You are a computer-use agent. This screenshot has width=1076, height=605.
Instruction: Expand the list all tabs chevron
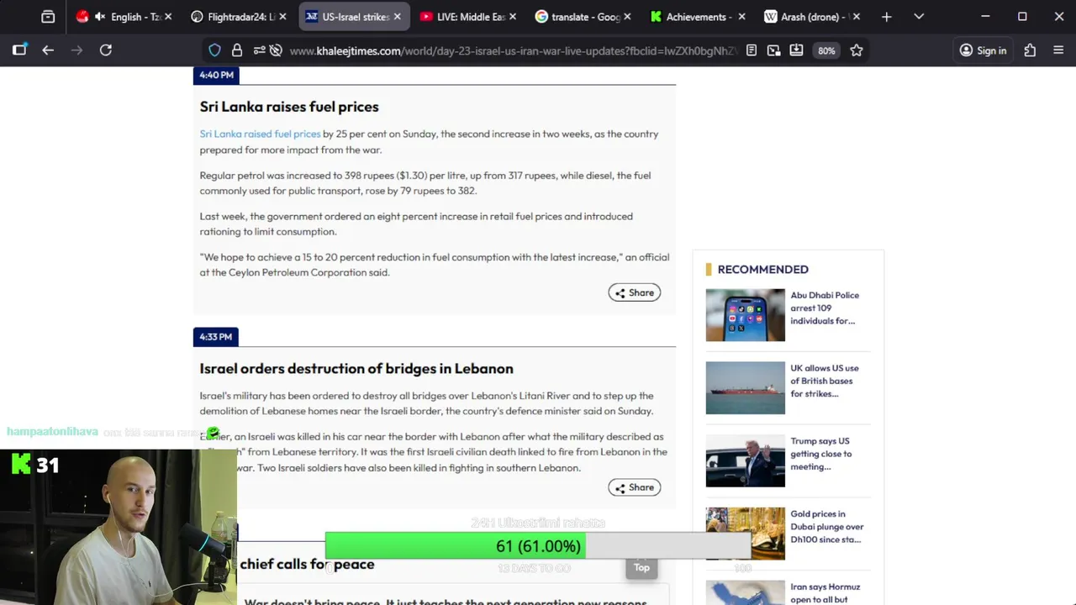coord(919,17)
